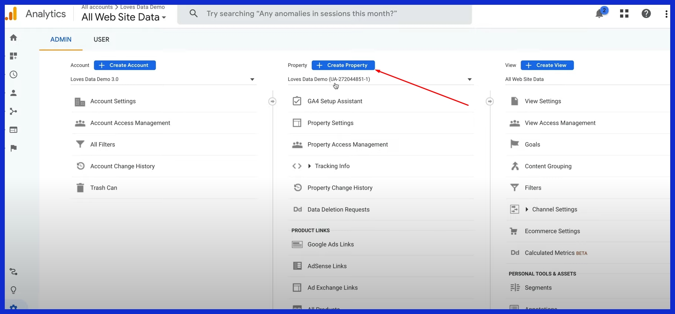Click the Goals flag icon in View column
Viewport: 675px width, 314px height.
click(x=515, y=144)
